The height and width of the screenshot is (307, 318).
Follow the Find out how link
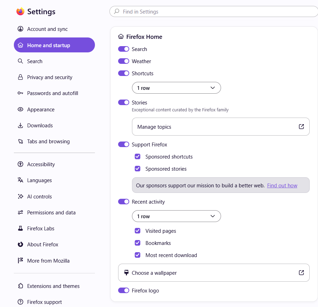(282, 185)
